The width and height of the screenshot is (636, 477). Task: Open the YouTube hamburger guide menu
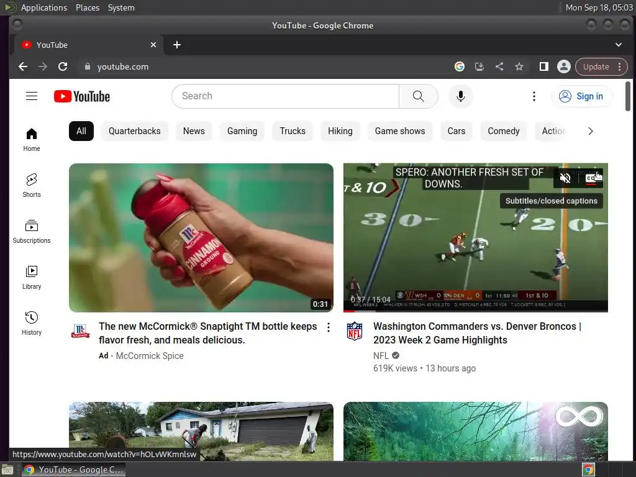point(32,96)
